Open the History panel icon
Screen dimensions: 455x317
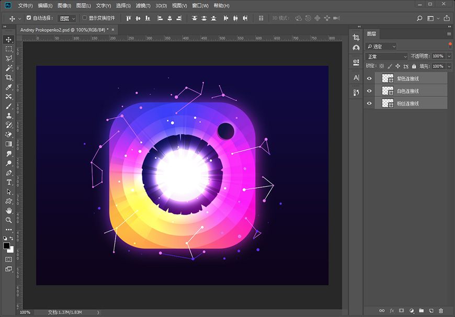click(356, 93)
